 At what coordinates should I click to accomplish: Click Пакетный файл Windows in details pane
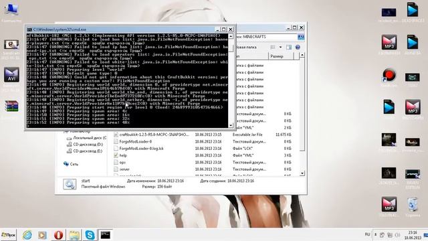103,187
